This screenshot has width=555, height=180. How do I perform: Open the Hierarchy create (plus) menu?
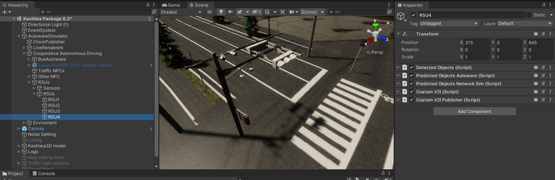click(x=5, y=12)
